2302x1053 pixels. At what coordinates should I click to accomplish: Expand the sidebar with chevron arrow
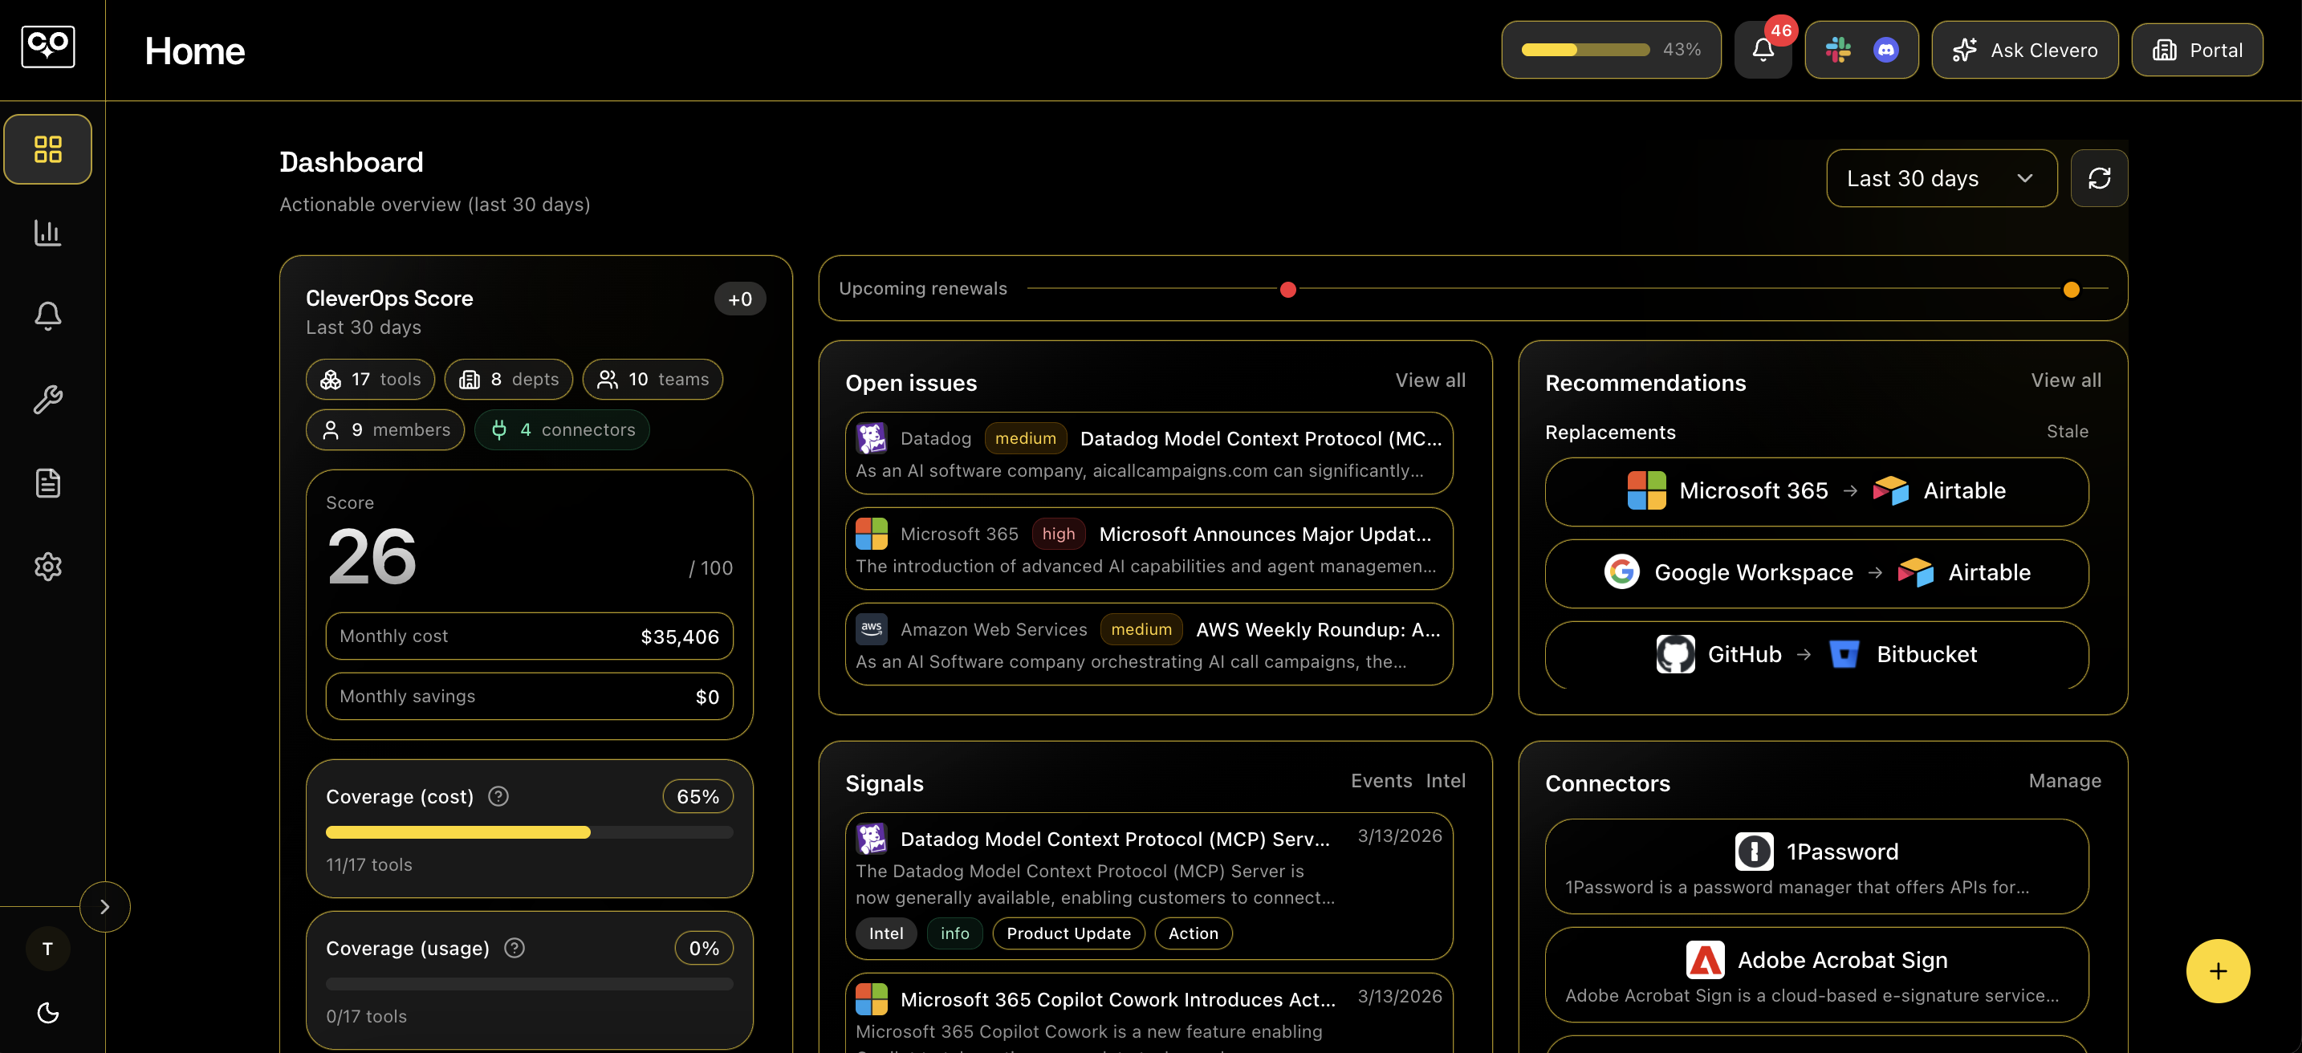pos(104,906)
